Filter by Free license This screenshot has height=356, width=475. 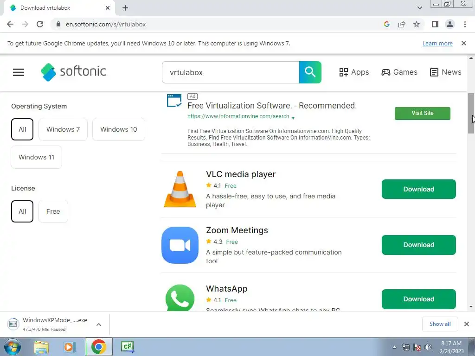pyautogui.click(x=53, y=211)
